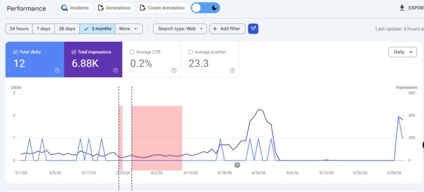Open the Search type: Web dropdown
The width and height of the screenshot is (424, 192).
tap(180, 28)
